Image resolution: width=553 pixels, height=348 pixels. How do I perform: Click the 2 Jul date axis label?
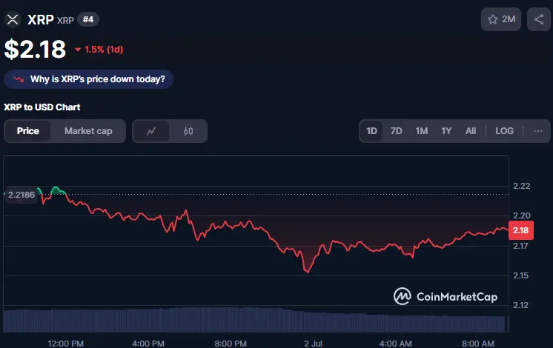point(313,344)
